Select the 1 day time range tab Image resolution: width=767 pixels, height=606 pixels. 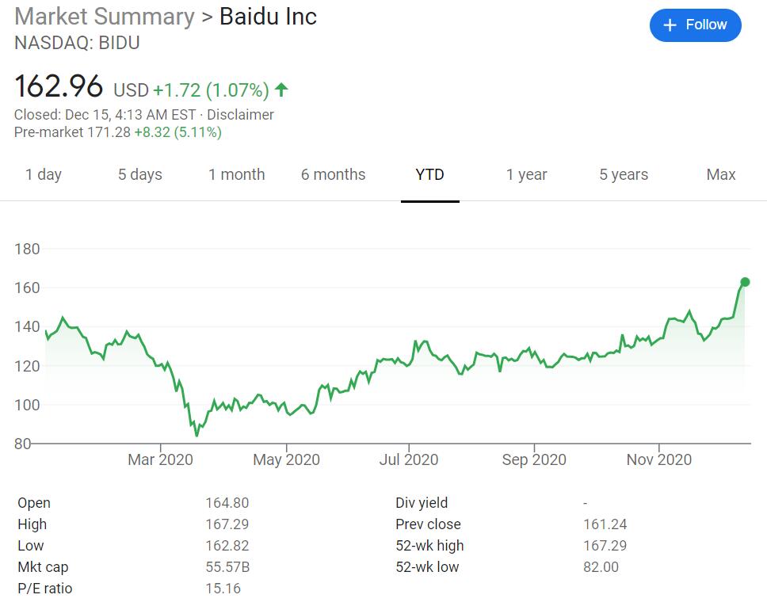click(44, 174)
